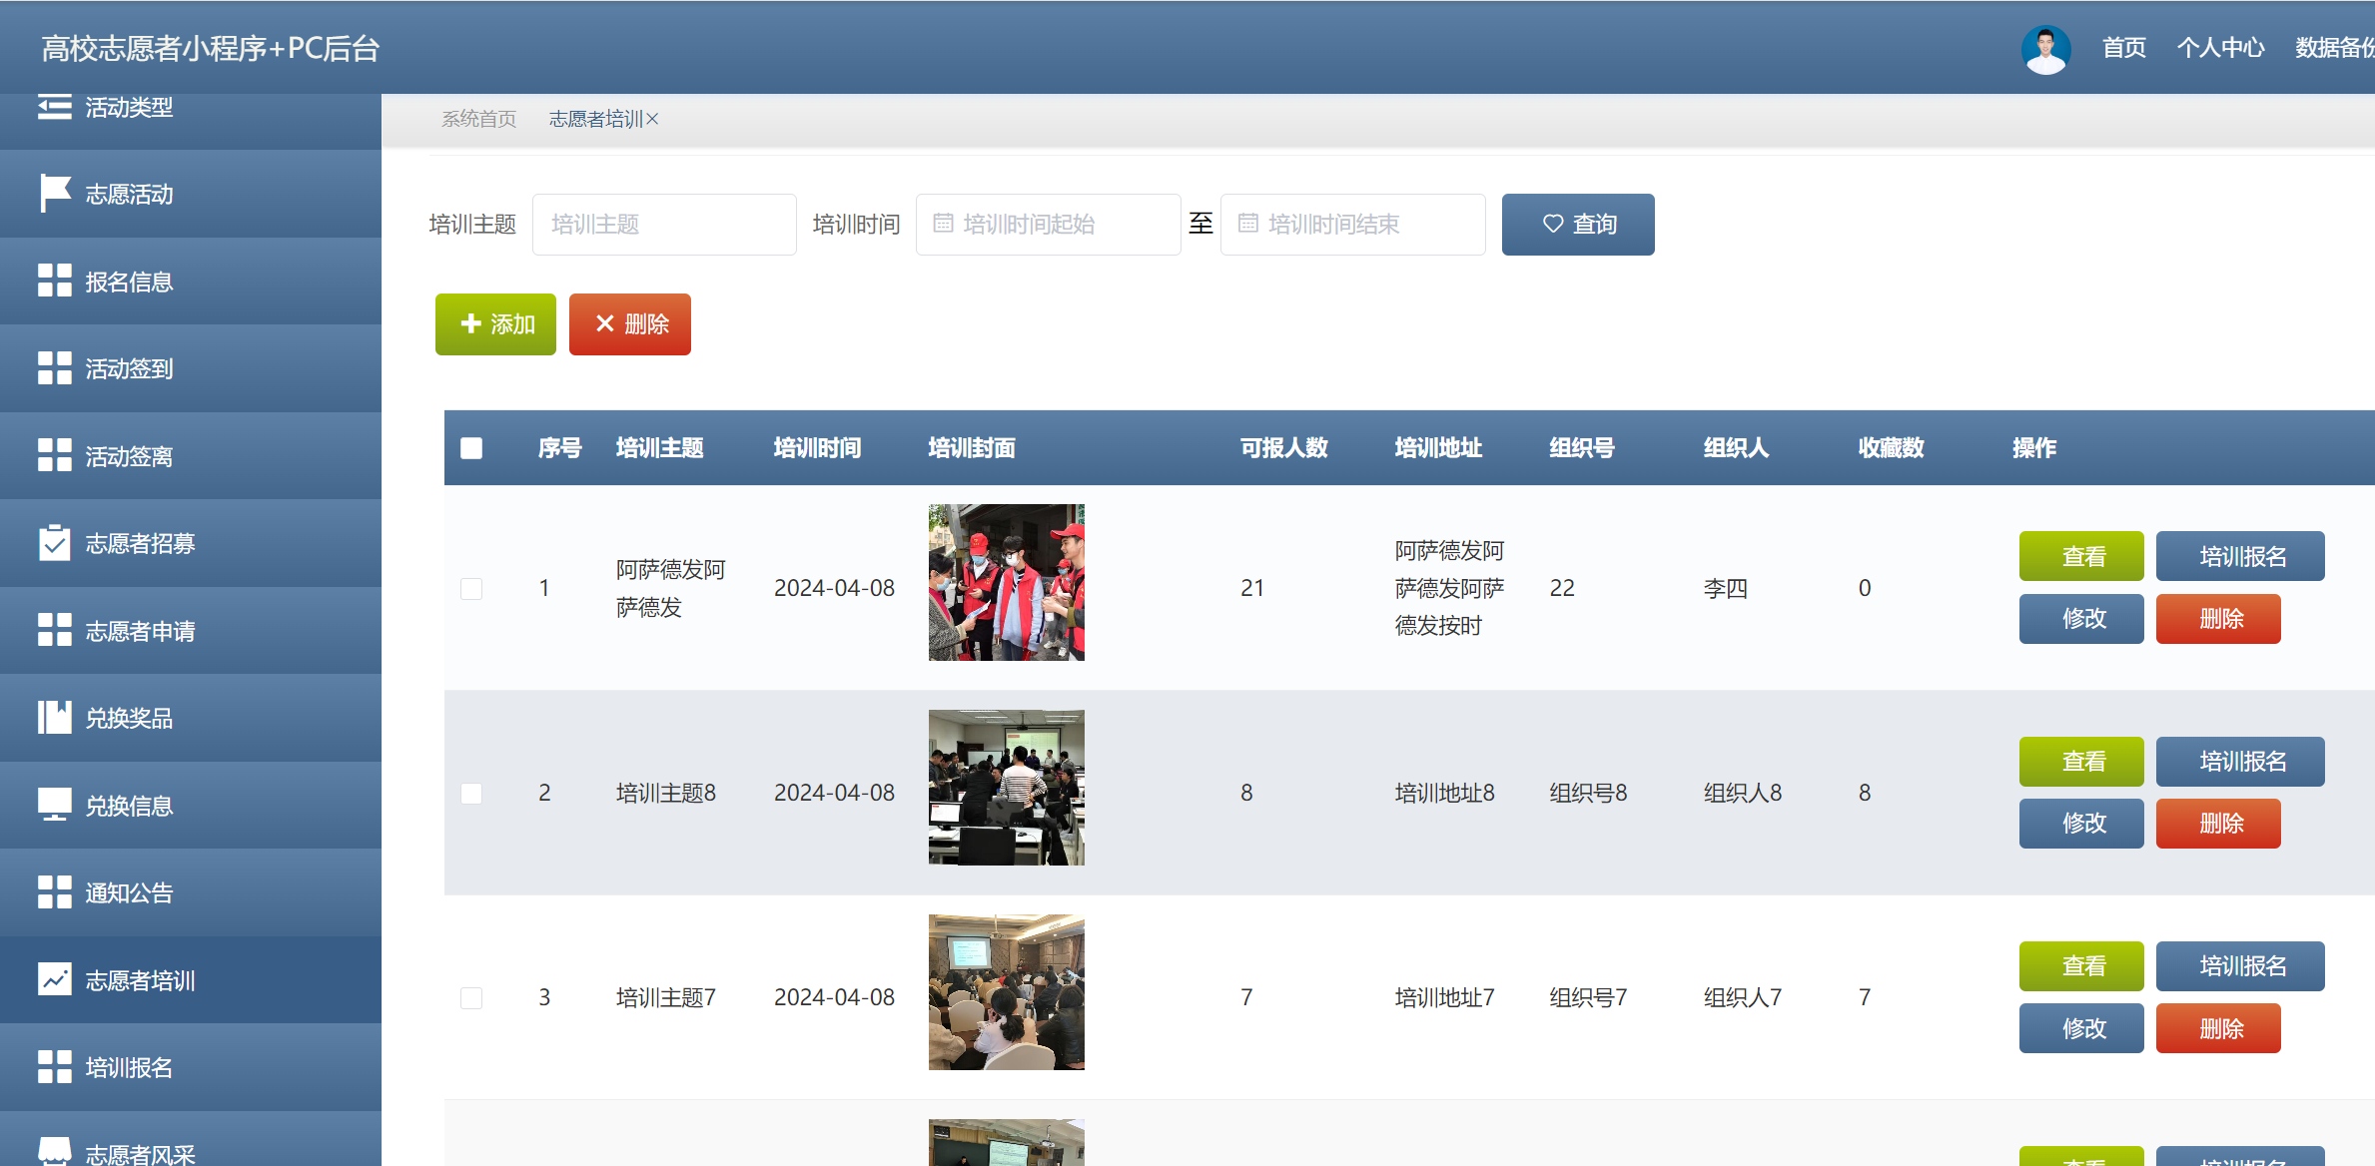Focus the 培训主题 search input
Screen dimensions: 2375x1166
664,225
